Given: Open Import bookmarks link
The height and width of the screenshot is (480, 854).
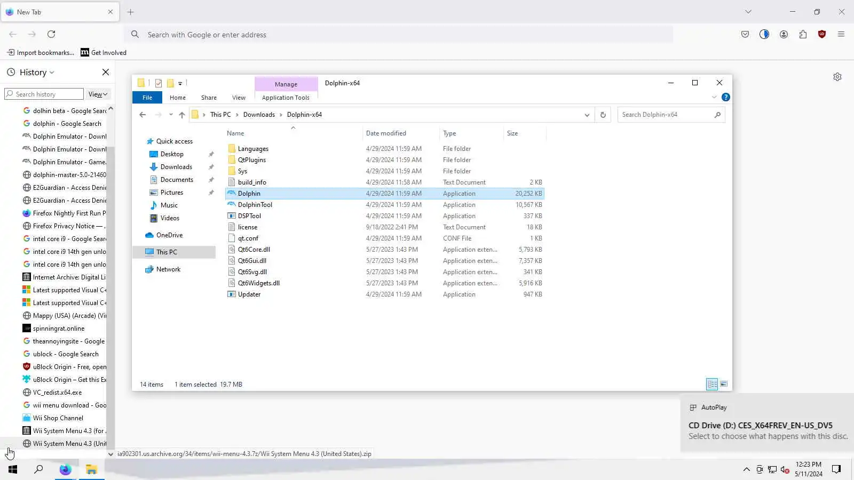Looking at the screenshot, I should [41, 52].
